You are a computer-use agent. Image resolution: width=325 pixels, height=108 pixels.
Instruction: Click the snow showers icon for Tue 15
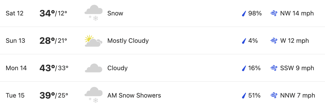coord(93,95)
